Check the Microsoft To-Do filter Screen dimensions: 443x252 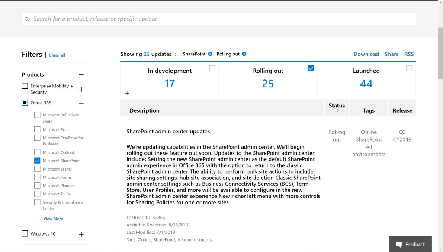(37, 194)
